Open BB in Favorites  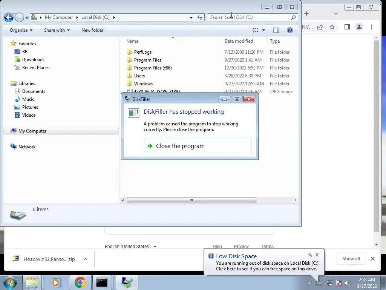tap(25, 51)
